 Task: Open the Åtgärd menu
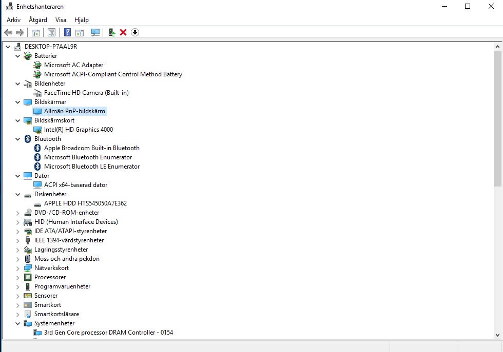point(38,20)
